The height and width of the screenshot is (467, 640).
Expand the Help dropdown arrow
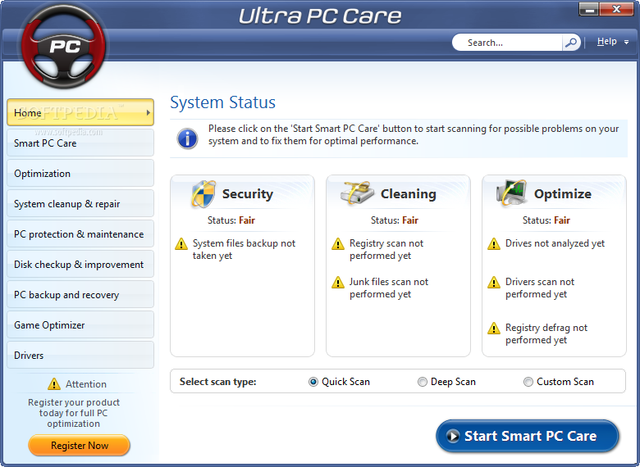pyautogui.click(x=627, y=43)
